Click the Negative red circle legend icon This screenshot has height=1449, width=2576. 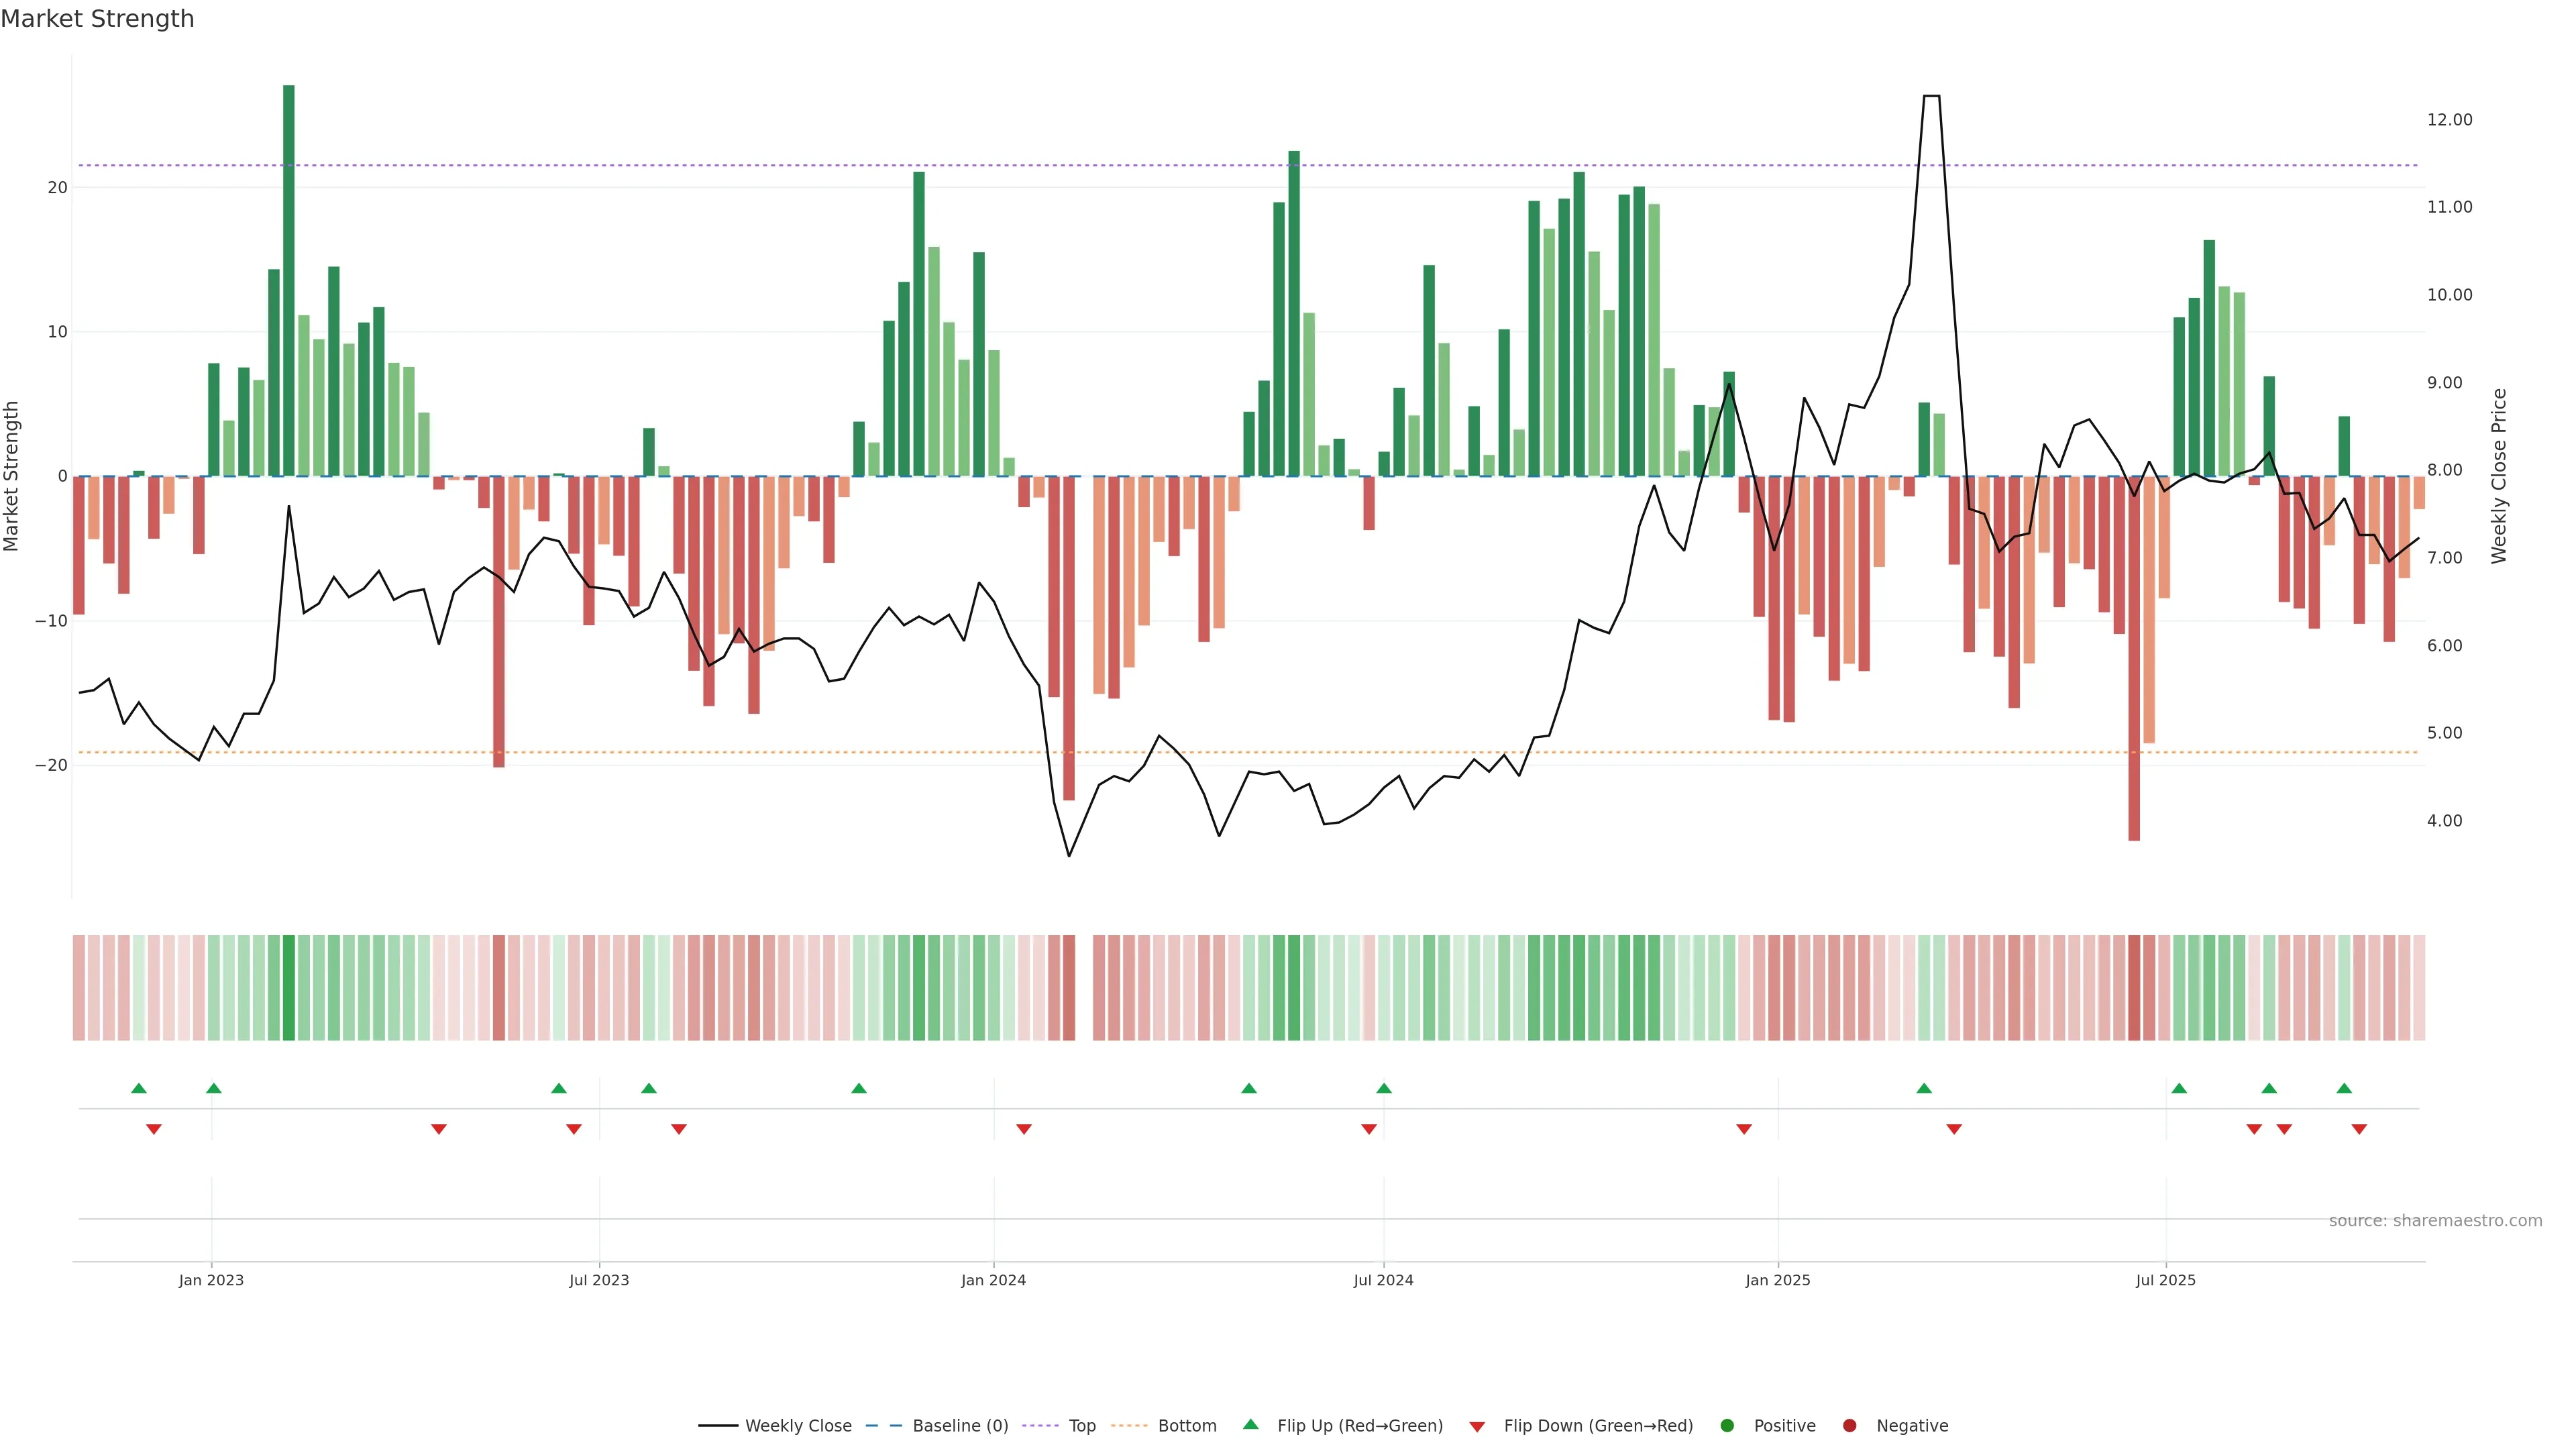pos(1849,1426)
